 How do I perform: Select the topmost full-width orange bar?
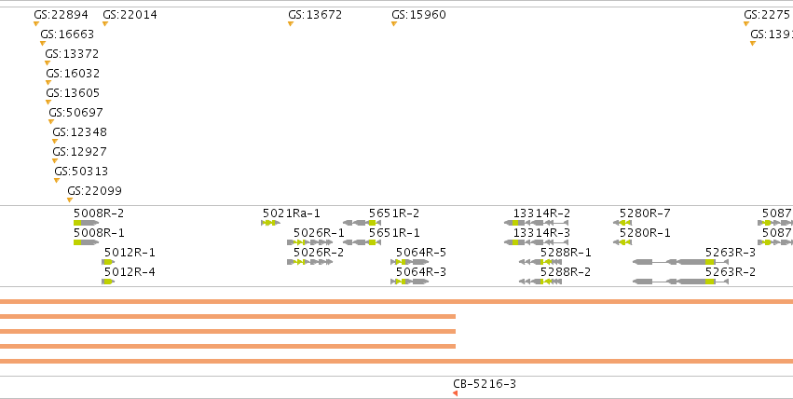(397, 302)
